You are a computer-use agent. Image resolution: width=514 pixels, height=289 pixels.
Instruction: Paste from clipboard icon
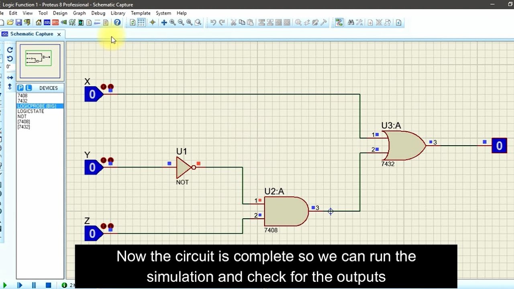coord(250,22)
